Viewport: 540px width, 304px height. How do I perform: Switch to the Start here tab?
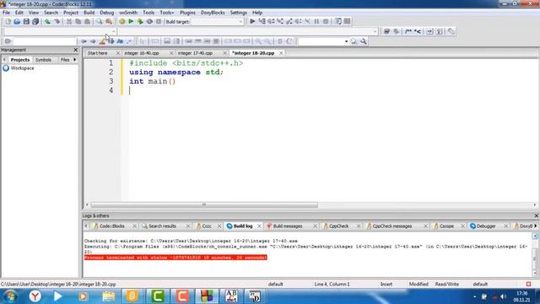(x=98, y=53)
